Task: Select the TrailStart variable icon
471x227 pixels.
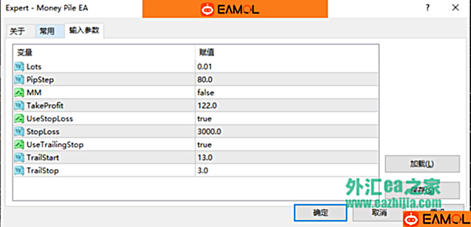Action: tap(19, 158)
